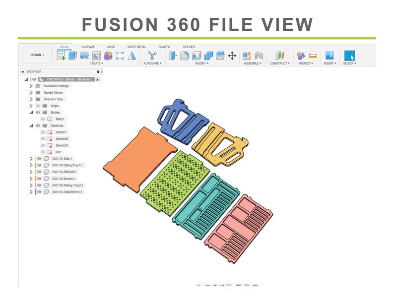The width and height of the screenshot is (394, 304).
Task: Switch to the UTILITIES tab
Action: click(x=189, y=47)
